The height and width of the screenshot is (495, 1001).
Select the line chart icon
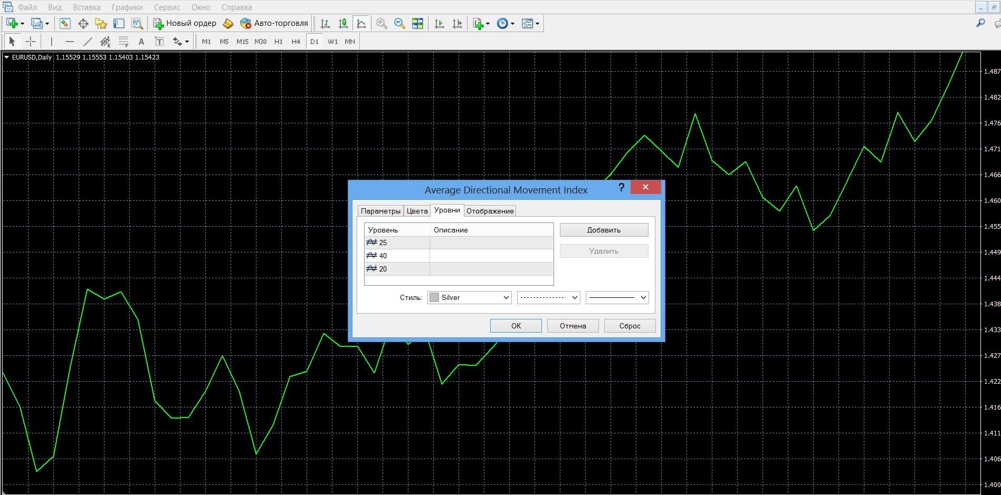(361, 23)
